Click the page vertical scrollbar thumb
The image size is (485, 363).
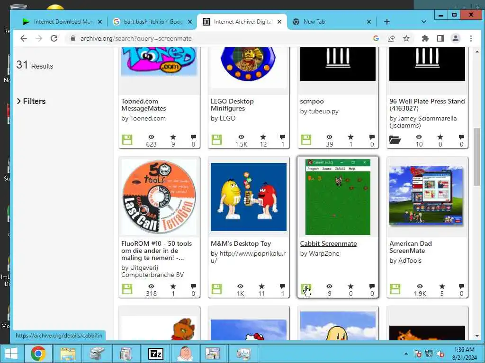point(477,157)
